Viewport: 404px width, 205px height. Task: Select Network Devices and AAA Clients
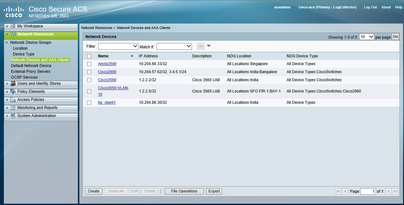click(40, 60)
